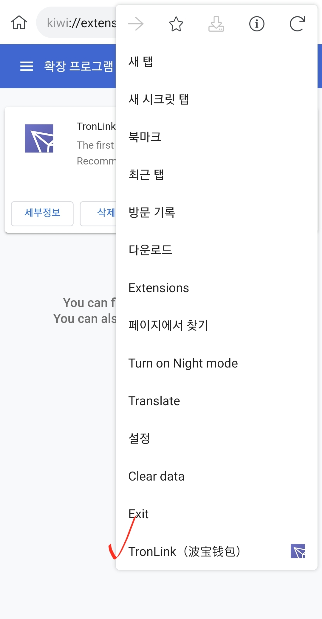This screenshot has width=322, height=619.
Task: Tap the TronLink extension logo thumbnail
Action: 39,138
